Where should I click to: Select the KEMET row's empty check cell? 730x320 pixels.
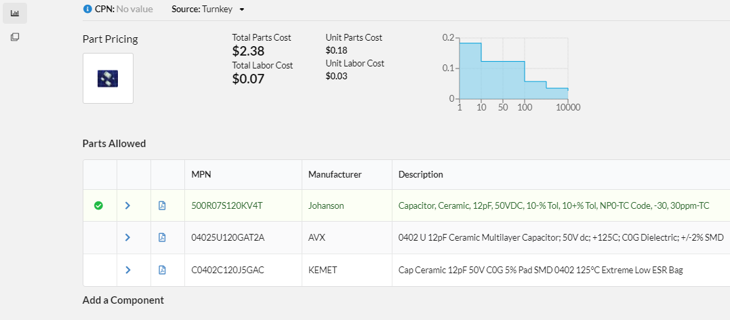click(100, 270)
